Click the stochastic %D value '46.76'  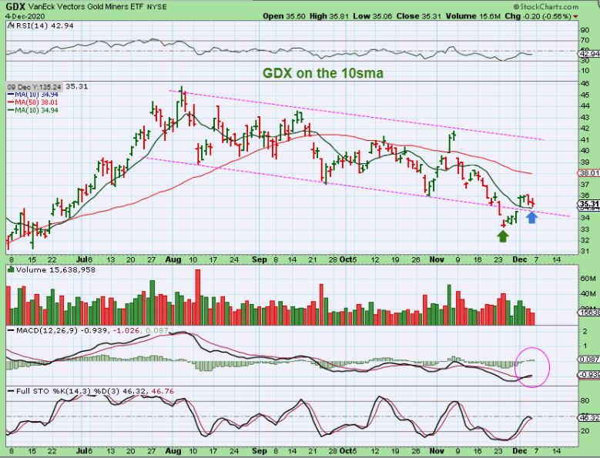pyautogui.click(x=163, y=391)
